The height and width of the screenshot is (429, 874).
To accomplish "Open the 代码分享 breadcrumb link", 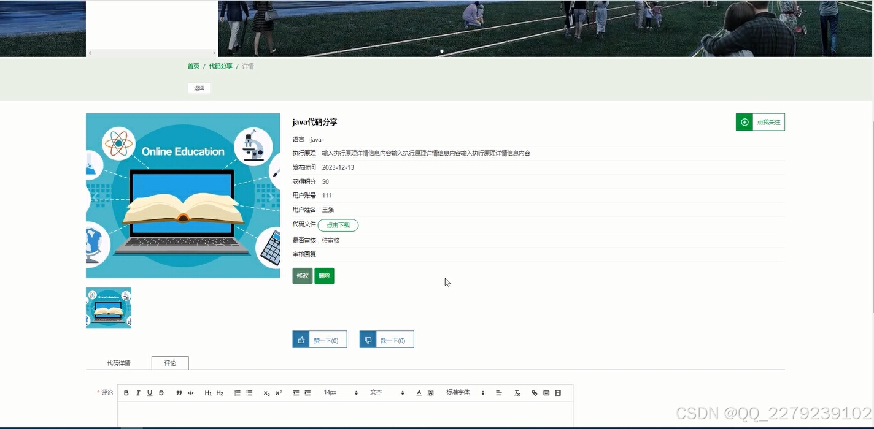I will 220,66.
